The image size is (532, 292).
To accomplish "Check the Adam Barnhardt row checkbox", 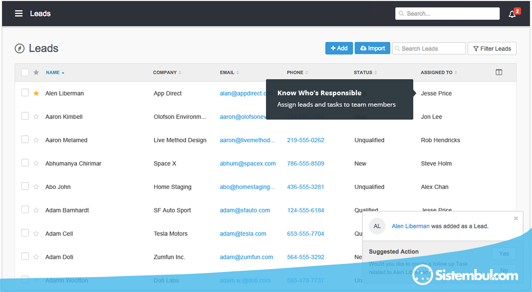I will (25, 209).
